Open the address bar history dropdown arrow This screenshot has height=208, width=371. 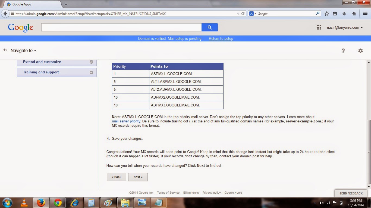238,14
